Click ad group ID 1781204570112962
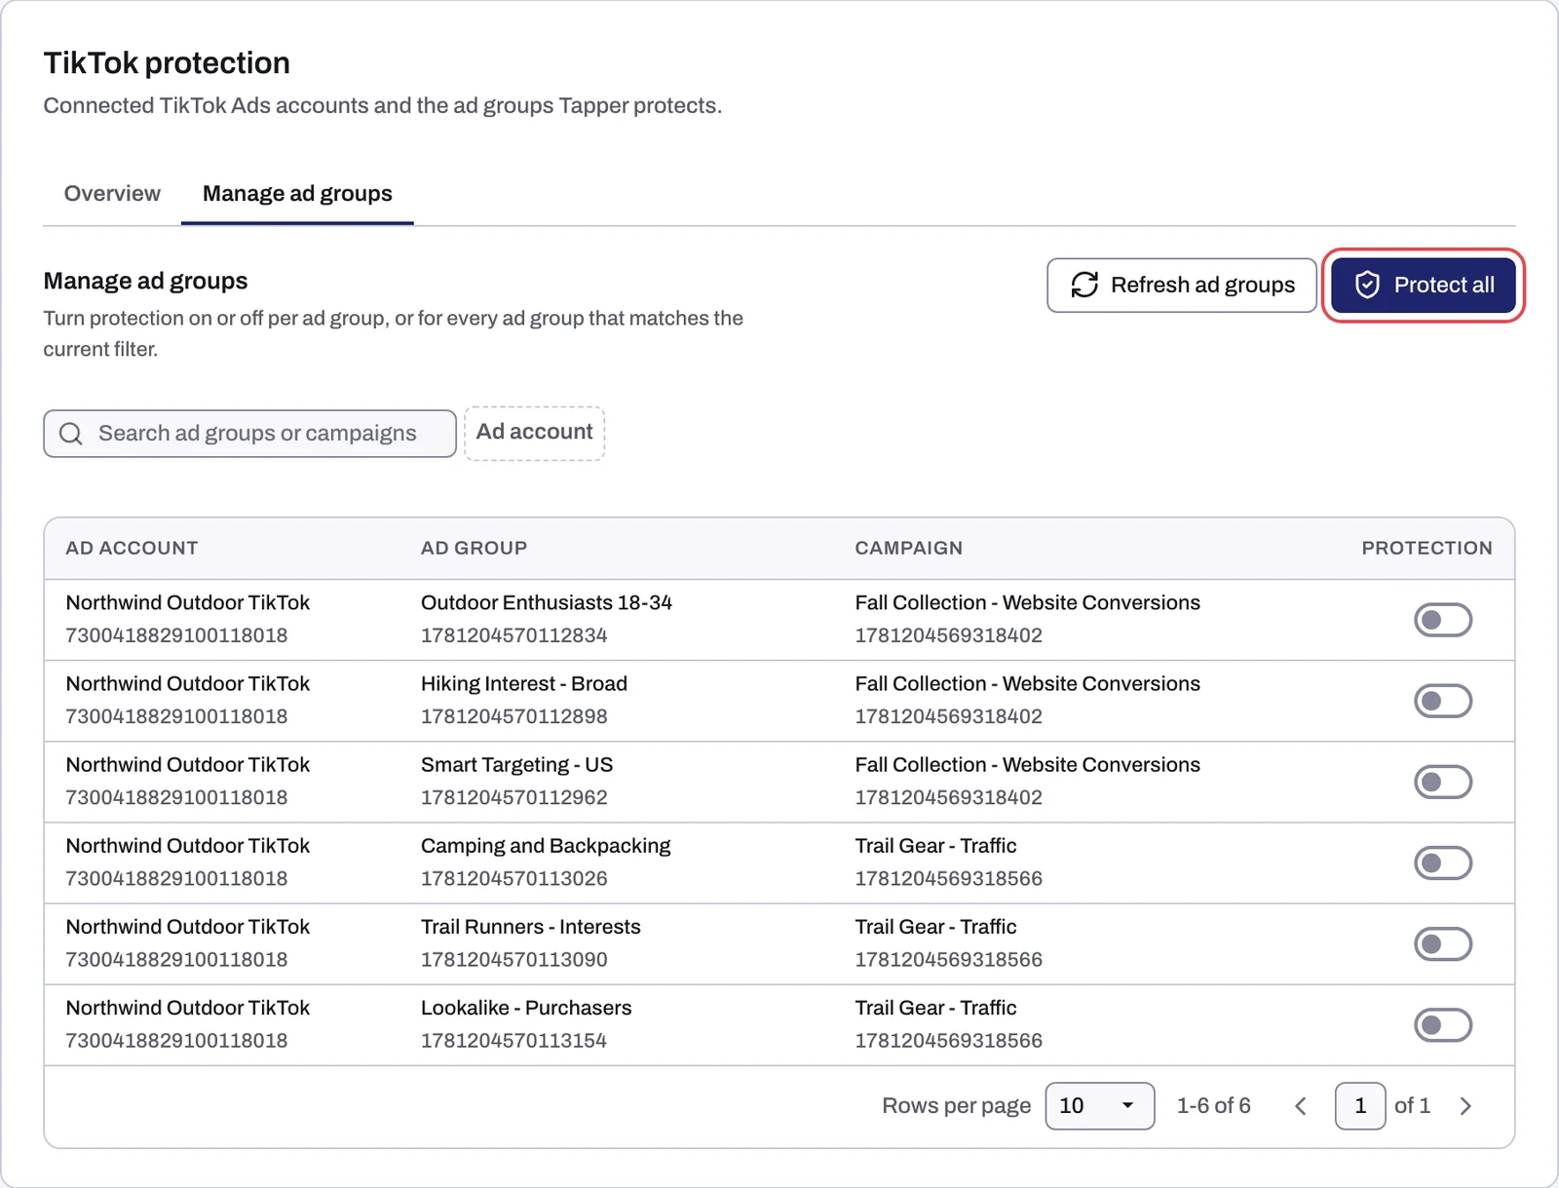The height and width of the screenshot is (1188, 1559). click(513, 797)
